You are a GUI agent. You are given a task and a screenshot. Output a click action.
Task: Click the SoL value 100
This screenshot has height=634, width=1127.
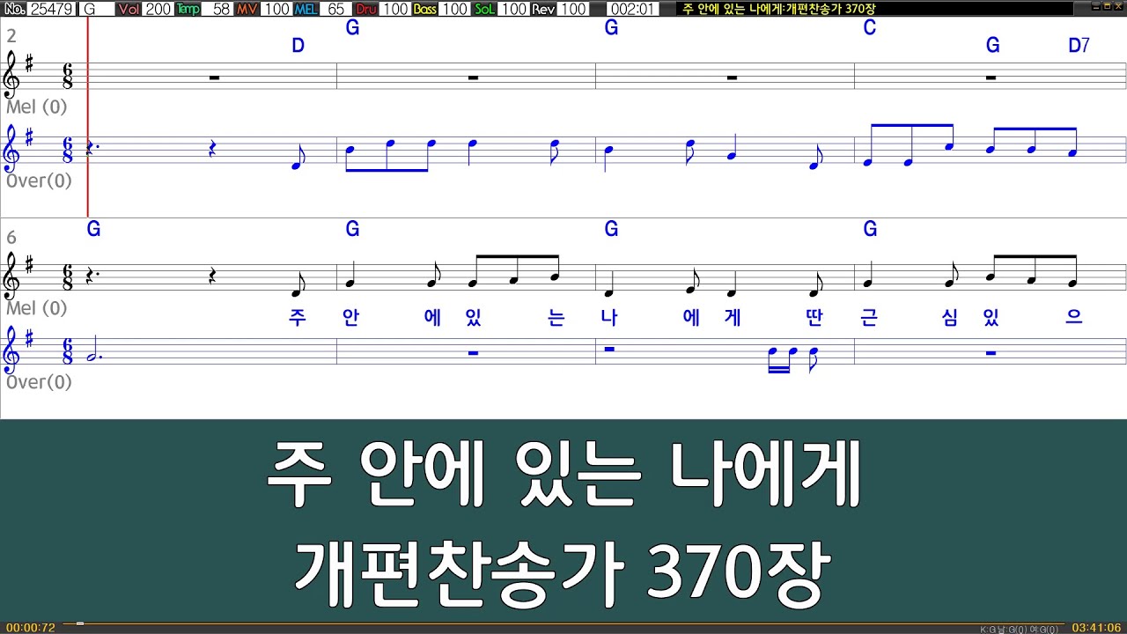coord(513,9)
